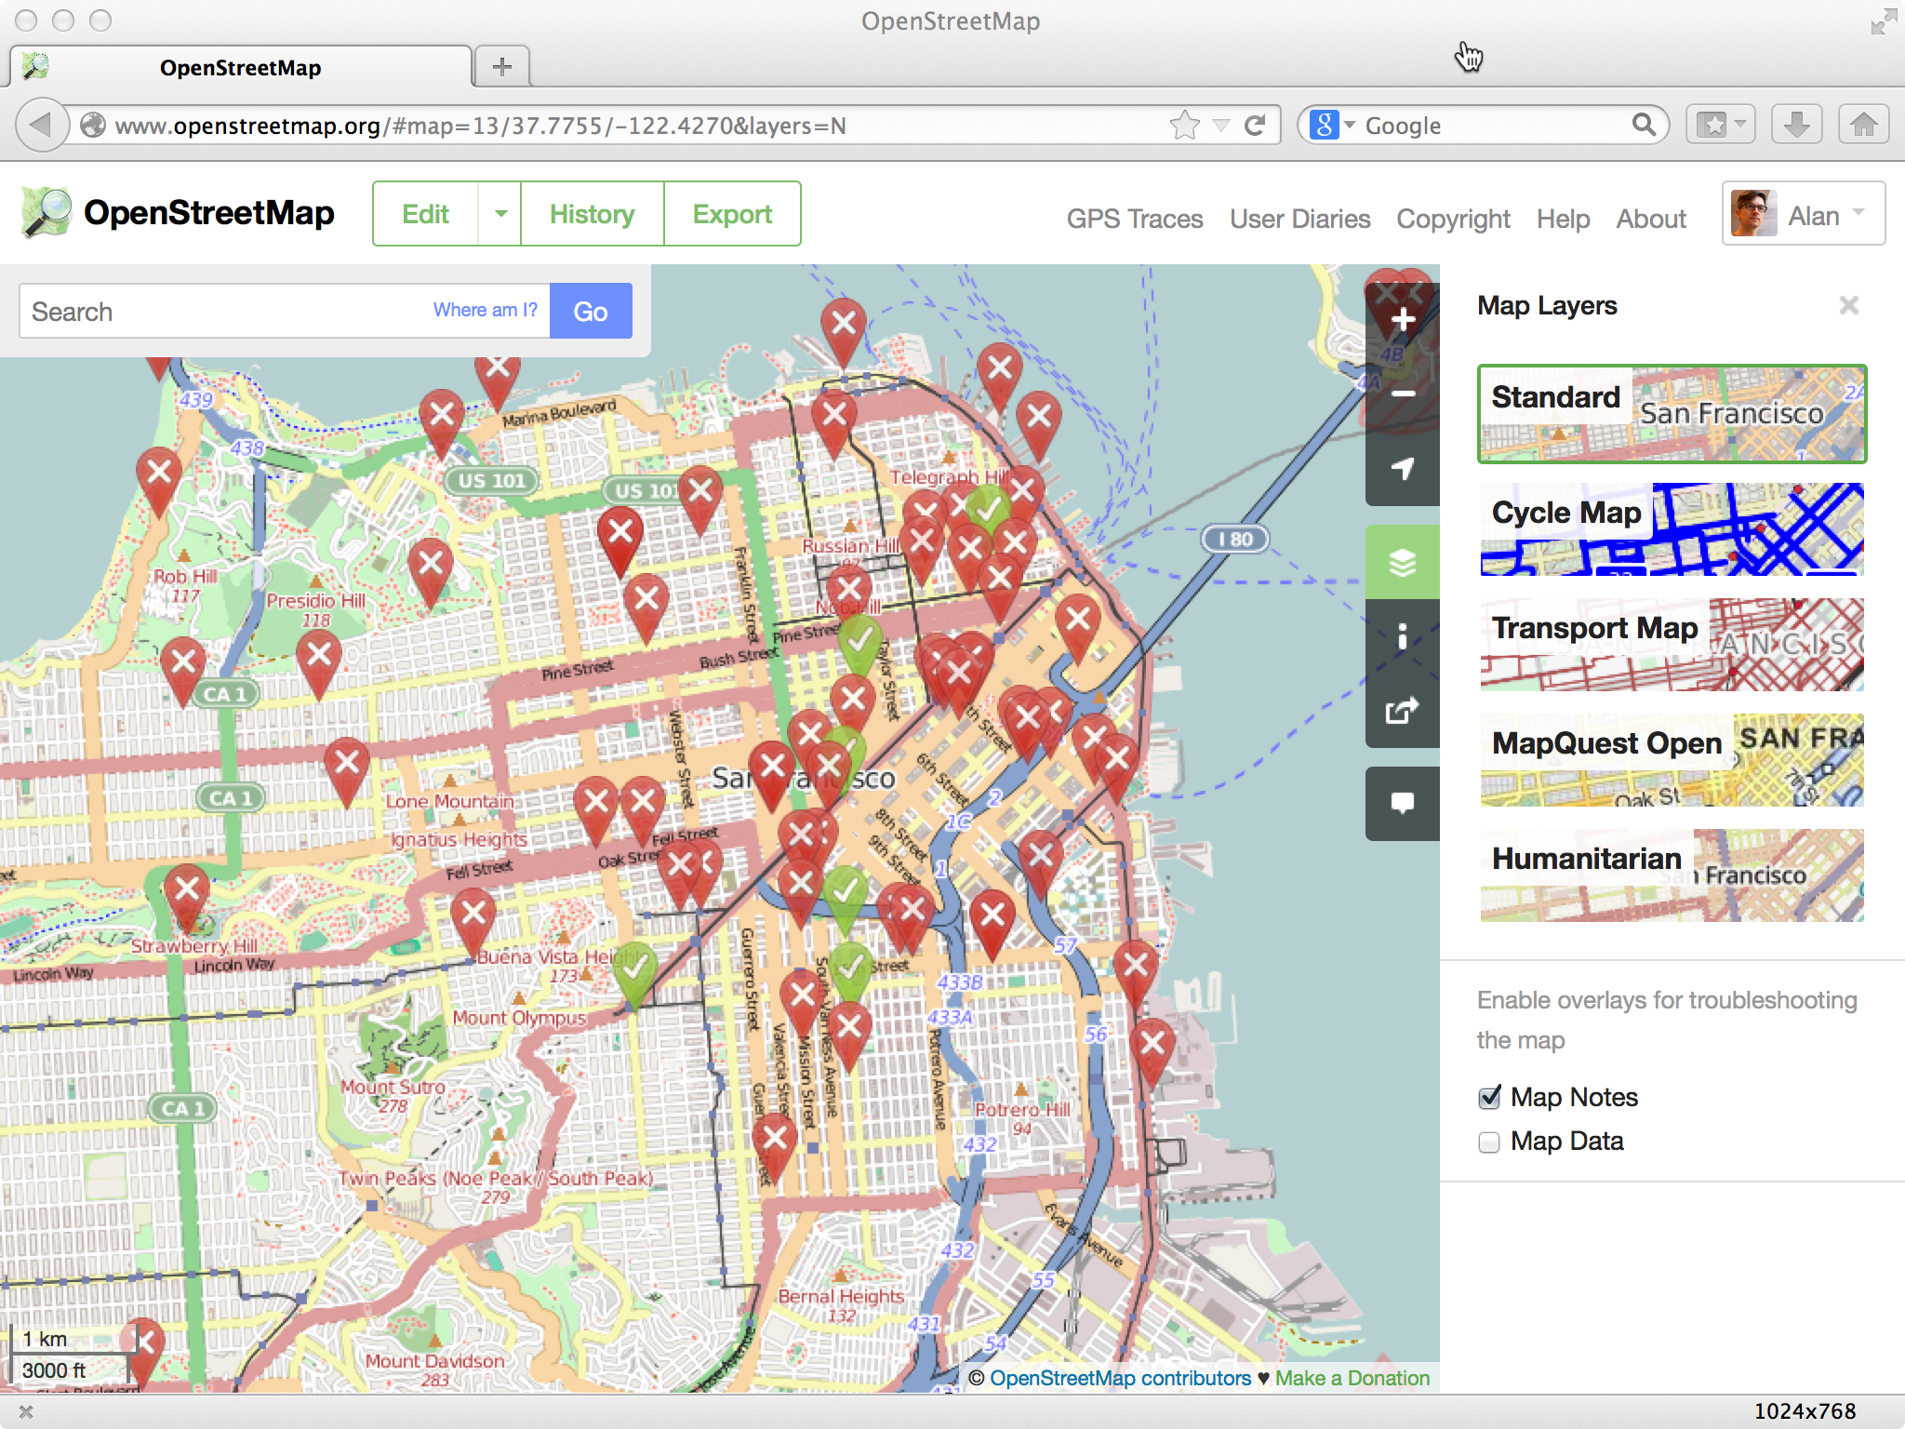Open the map key info icon
The width and height of the screenshot is (1905, 1429).
1402,636
